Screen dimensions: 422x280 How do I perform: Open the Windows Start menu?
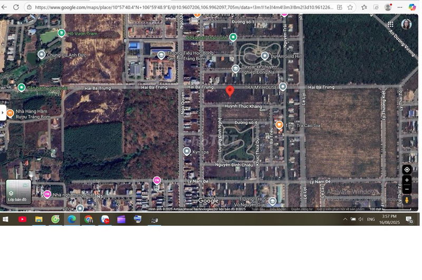(6, 219)
